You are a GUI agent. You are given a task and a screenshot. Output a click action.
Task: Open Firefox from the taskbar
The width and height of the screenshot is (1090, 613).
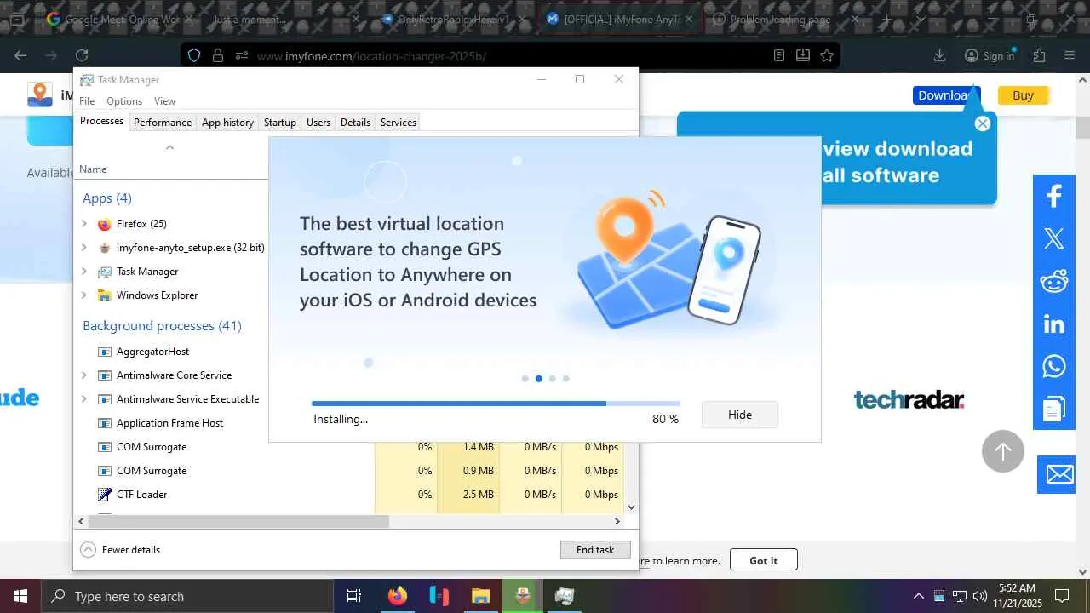(x=398, y=596)
